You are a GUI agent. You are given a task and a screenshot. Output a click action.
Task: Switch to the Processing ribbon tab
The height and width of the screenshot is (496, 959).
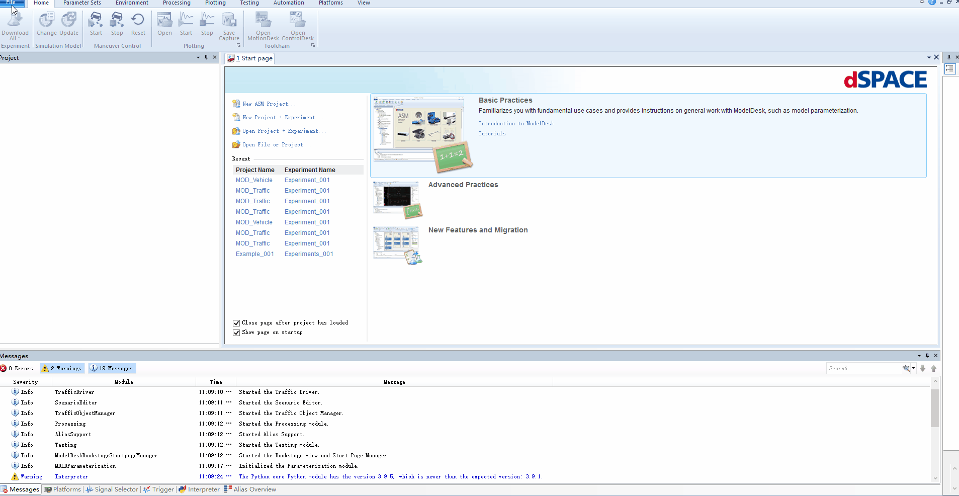pos(177,3)
